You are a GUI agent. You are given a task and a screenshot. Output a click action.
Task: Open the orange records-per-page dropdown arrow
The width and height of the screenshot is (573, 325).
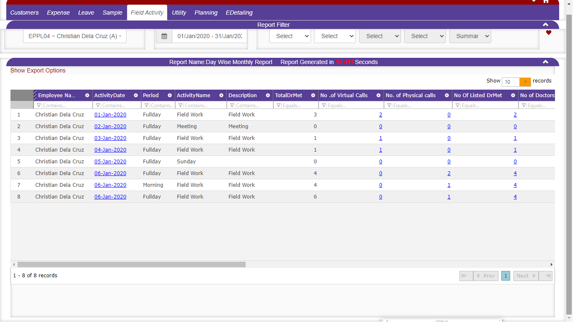pyautogui.click(x=525, y=82)
